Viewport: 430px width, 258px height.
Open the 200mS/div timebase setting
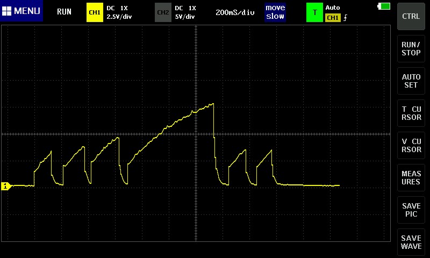click(x=235, y=12)
